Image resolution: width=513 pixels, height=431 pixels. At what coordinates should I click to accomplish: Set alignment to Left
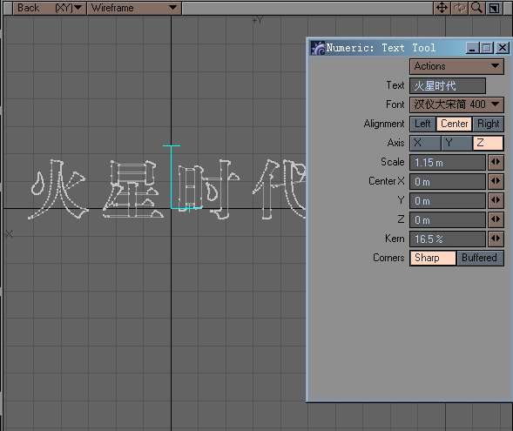pos(422,124)
